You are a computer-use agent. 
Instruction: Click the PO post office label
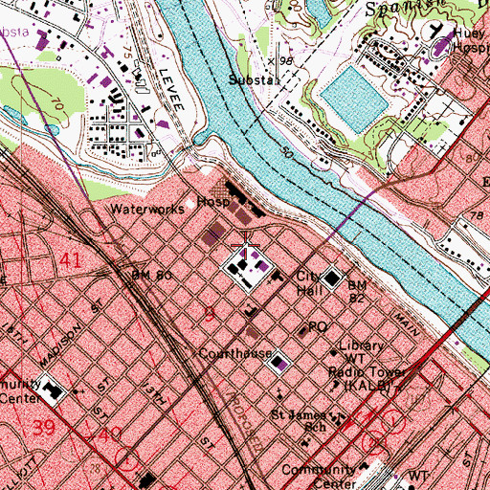[318, 326]
